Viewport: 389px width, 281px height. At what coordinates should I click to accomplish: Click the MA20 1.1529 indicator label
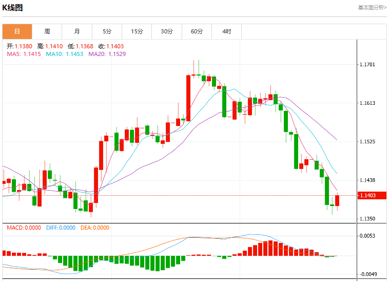coord(107,54)
